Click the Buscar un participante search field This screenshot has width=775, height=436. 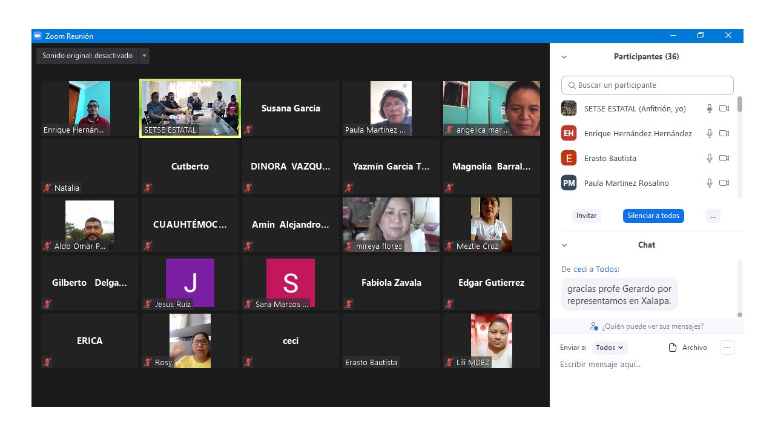point(647,85)
